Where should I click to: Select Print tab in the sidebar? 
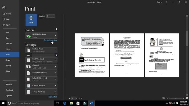click(10, 54)
